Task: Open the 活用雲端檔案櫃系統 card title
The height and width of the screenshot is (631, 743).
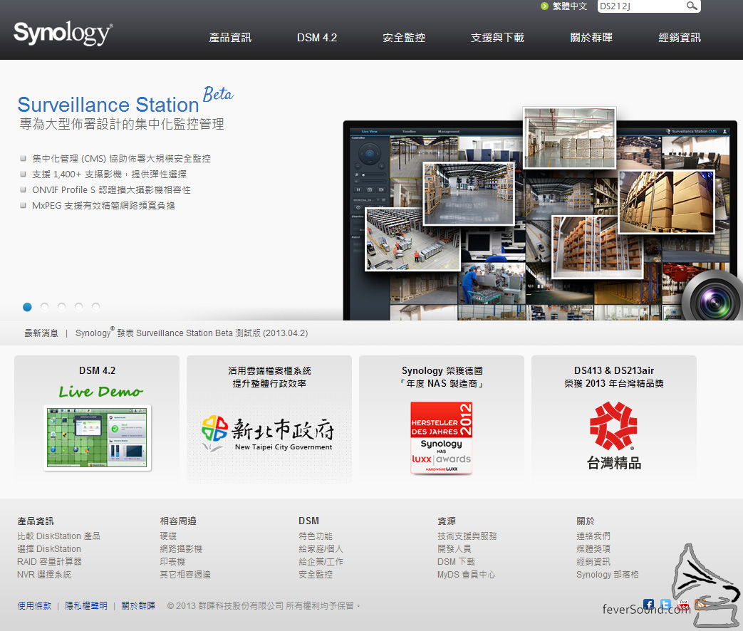Action: tap(269, 377)
